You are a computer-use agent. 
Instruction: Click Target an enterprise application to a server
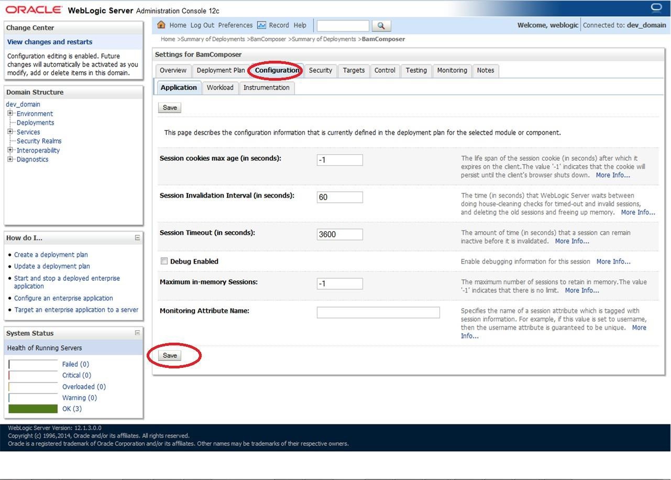click(x=76, y=310)
